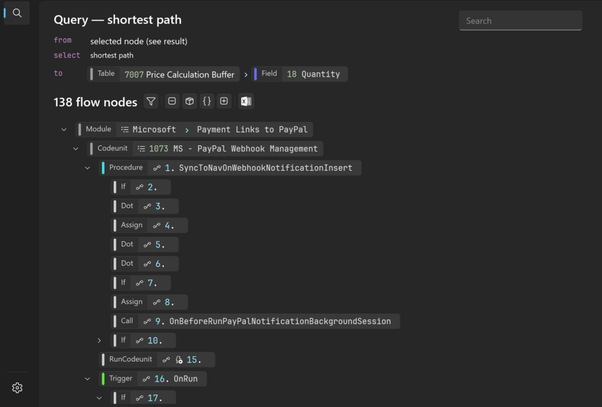Screen dimensions: 602x407
Task: Click chevron after Module Microsoft label
Action: coord(187,131)
